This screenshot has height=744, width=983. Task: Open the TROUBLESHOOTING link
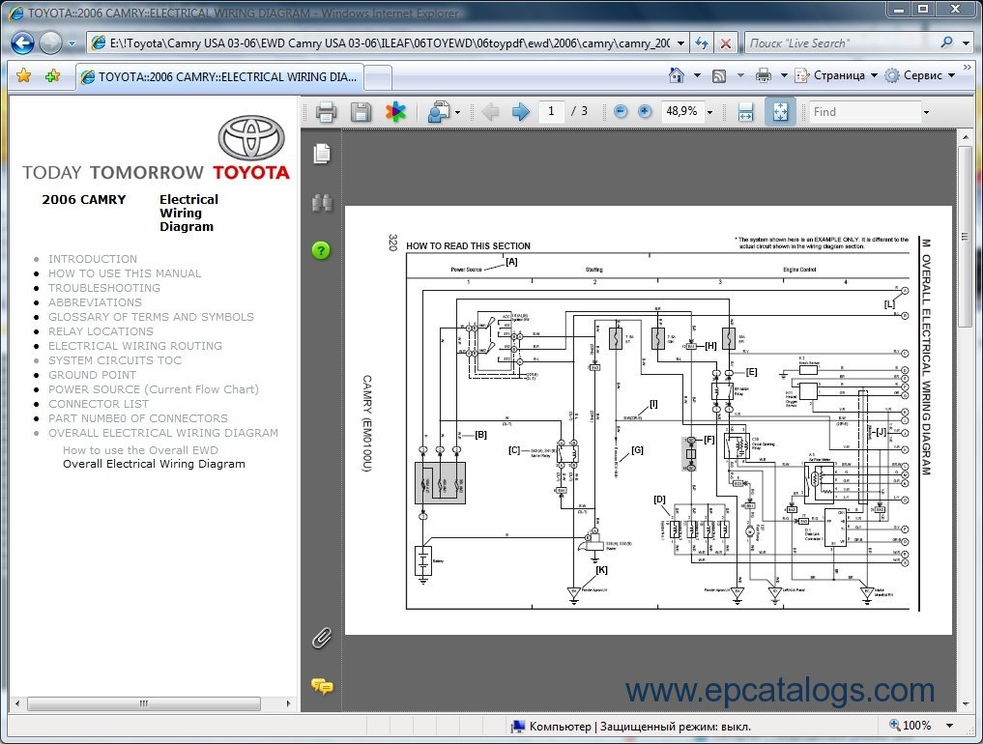tap(104, 288)
